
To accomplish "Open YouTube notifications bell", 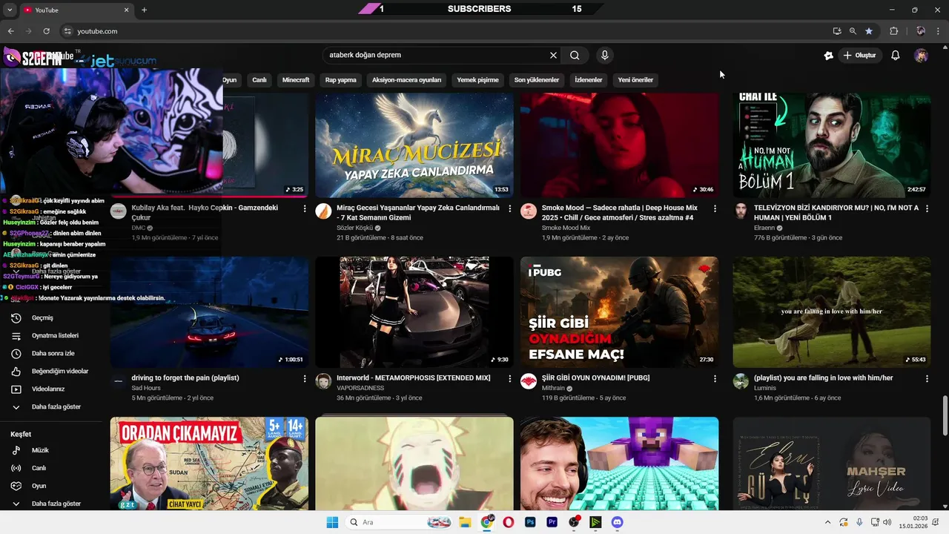I will click(896, 56).
